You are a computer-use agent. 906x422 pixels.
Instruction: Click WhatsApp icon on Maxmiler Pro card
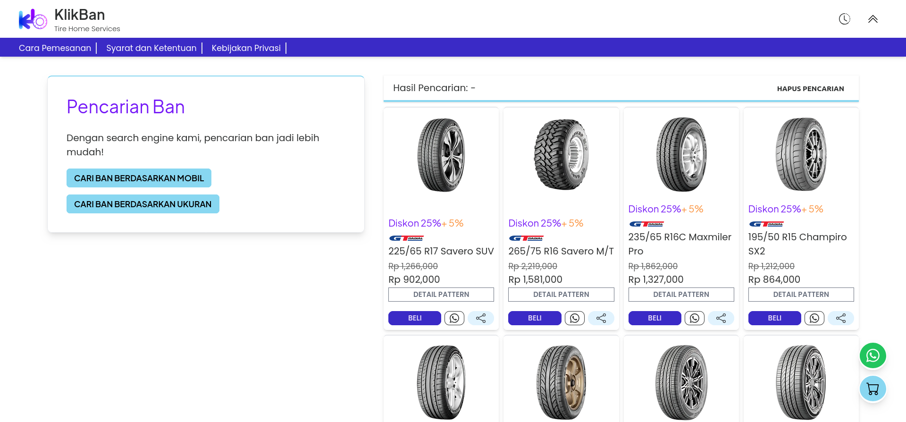[695, 318]
